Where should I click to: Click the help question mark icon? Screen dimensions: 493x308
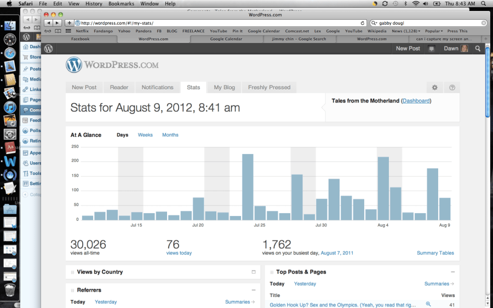[x=452, y=88]
